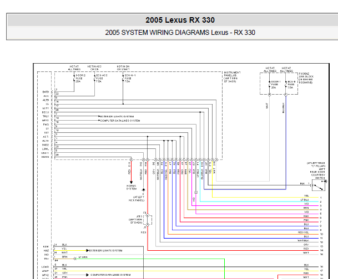Click the RED/YEL wire label on the right

[x=303, y=232]
